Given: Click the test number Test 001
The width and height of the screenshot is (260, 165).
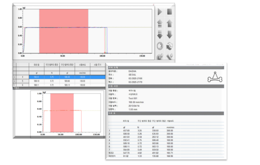Looking at the screenshot, I should [x=133, y=98].
